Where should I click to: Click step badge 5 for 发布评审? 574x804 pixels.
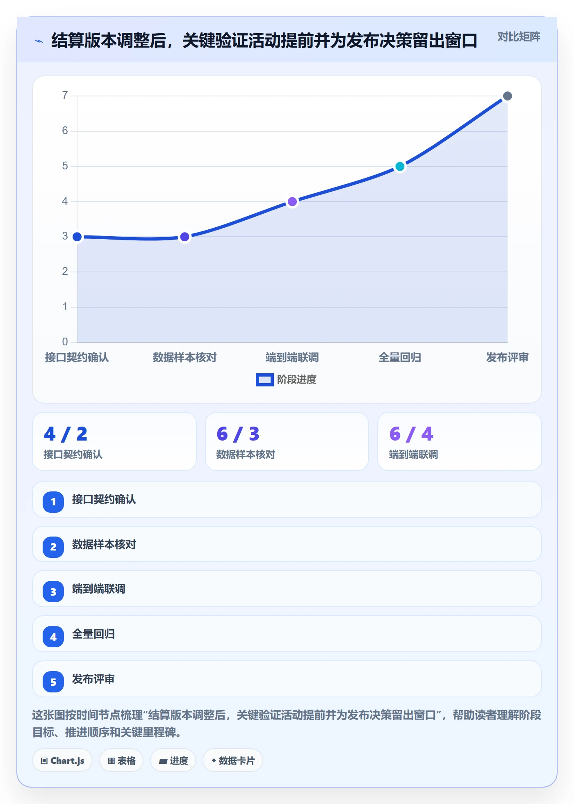pyautogui.click(x=53, y=682)
